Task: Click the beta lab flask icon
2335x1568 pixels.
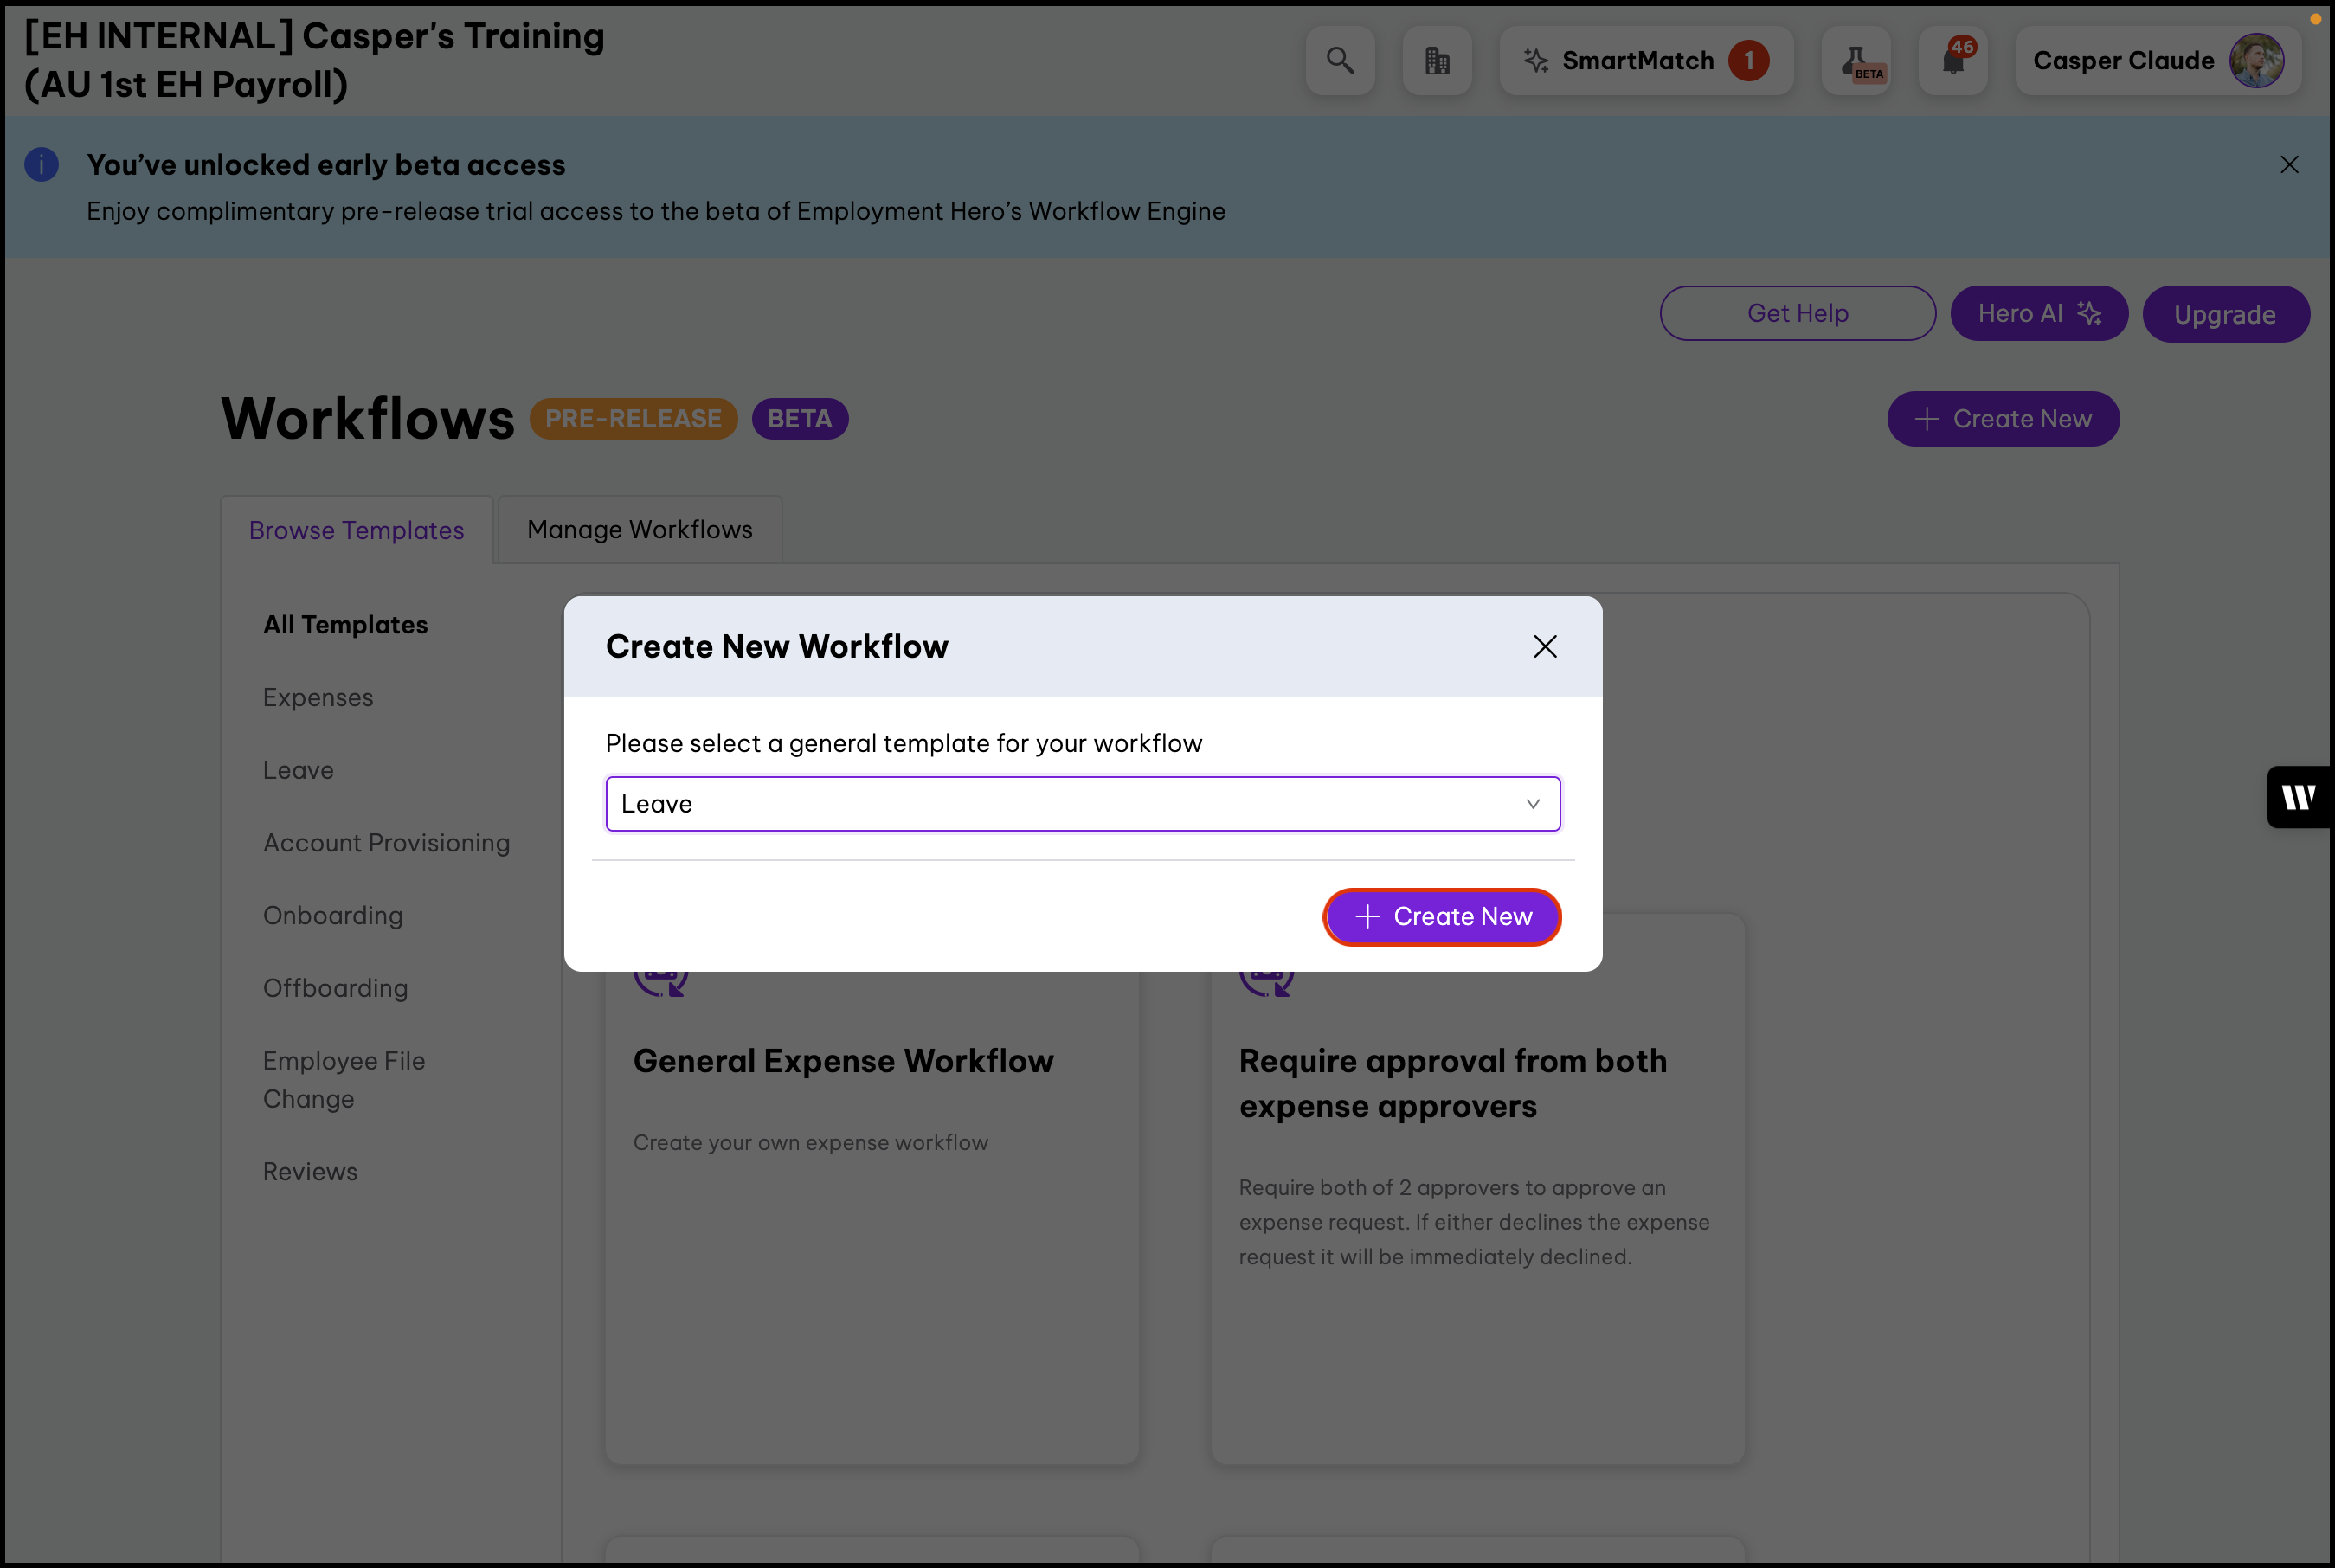Action: [1856, 61]
